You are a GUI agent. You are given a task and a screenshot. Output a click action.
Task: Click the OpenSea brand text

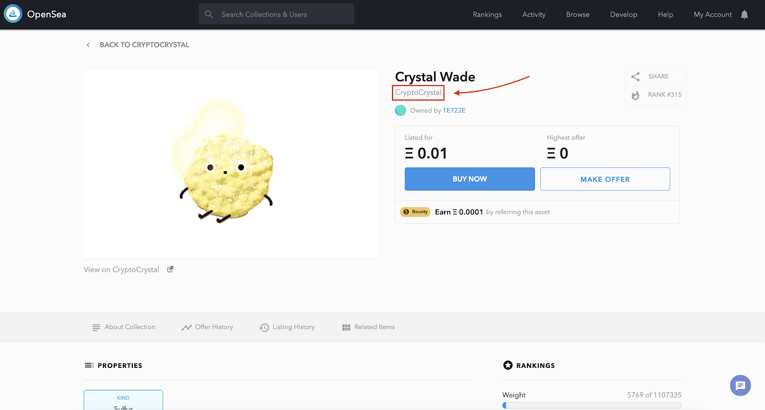click(46, 14)
